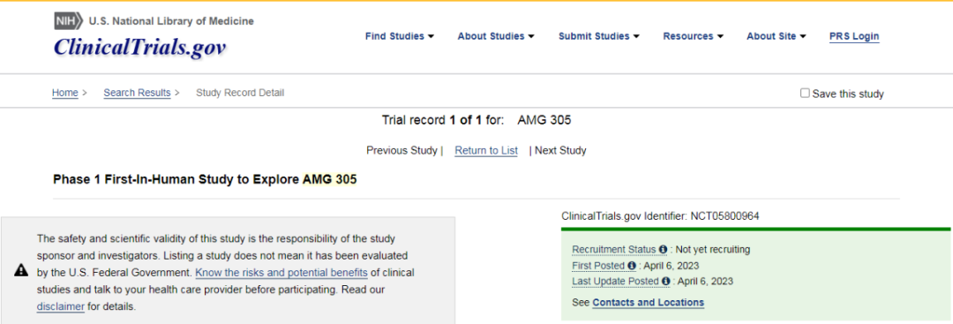This screenshot has width=953, height=324.
Task: Expand the Submit Studies dropdown menu
Action: (x=598, y=36)
